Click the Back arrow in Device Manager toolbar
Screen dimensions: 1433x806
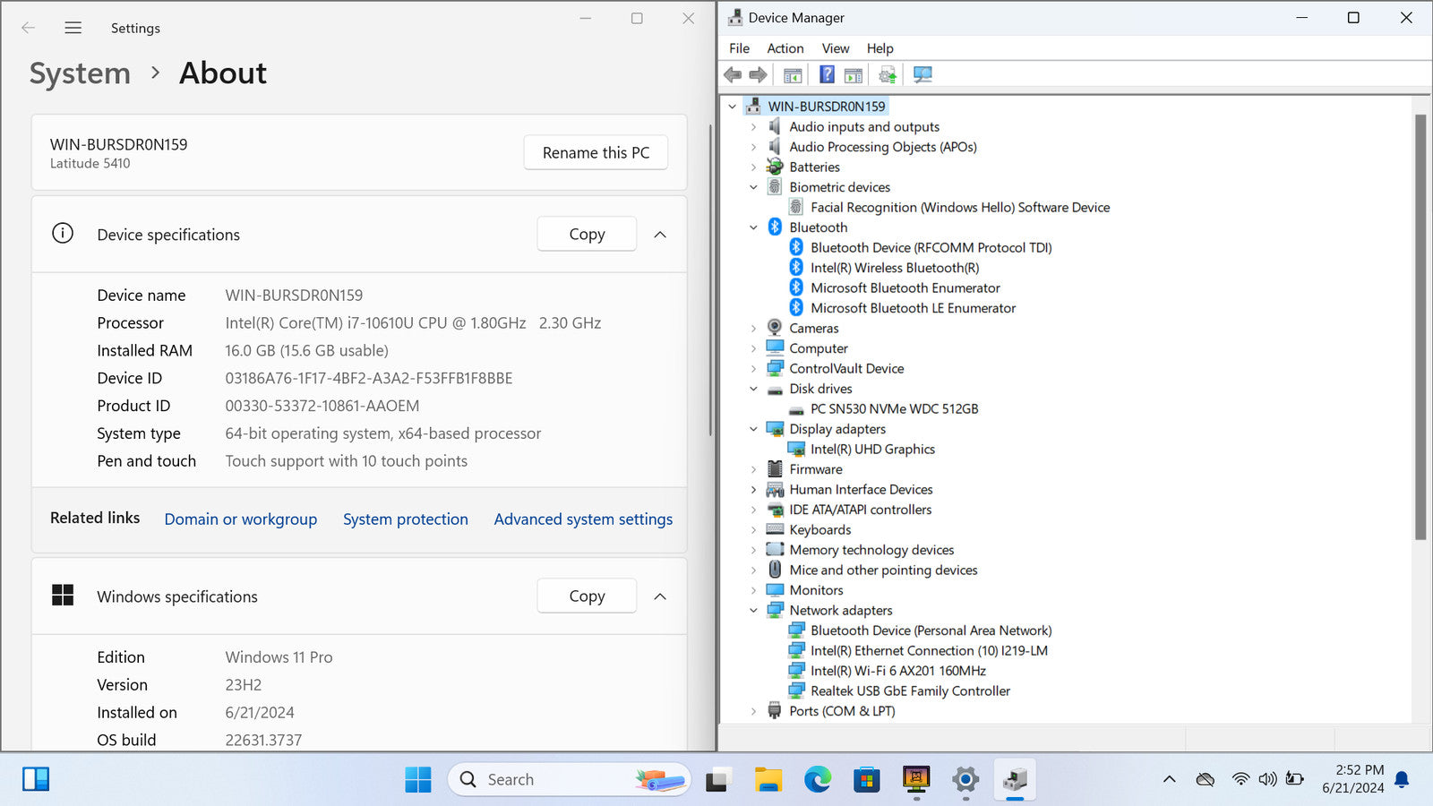click(x=733, y=74)
